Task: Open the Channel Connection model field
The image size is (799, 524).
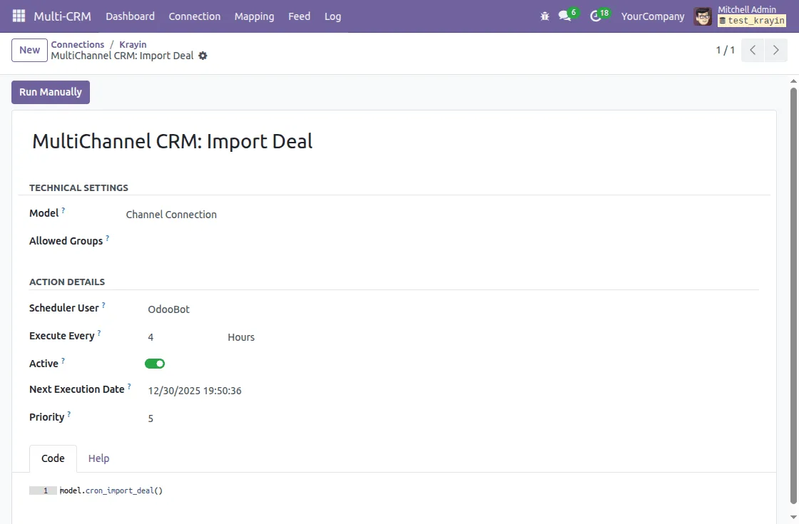Action: point(171,214)
